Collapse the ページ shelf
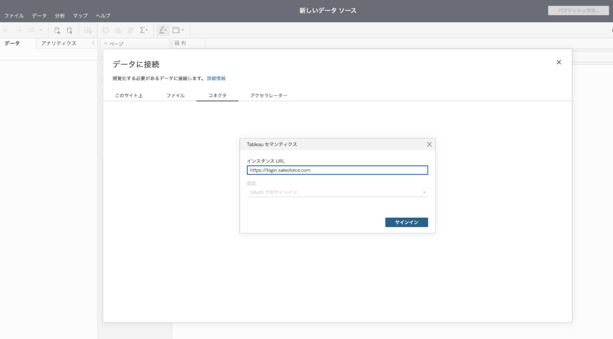 coord(105,44)
